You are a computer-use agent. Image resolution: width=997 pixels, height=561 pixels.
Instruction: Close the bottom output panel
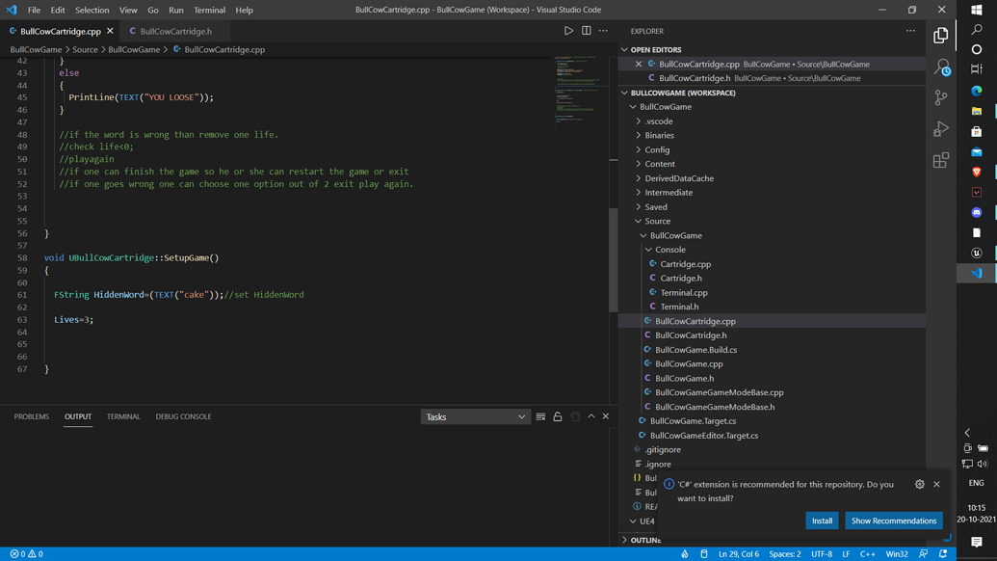[605, 416]
